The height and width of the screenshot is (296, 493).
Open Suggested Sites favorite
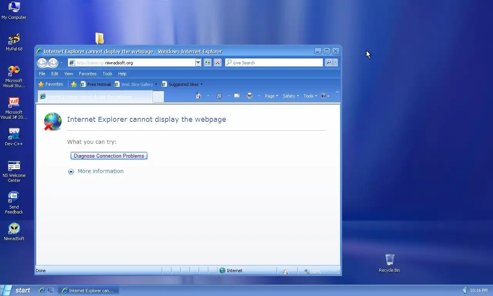point(180,84)
